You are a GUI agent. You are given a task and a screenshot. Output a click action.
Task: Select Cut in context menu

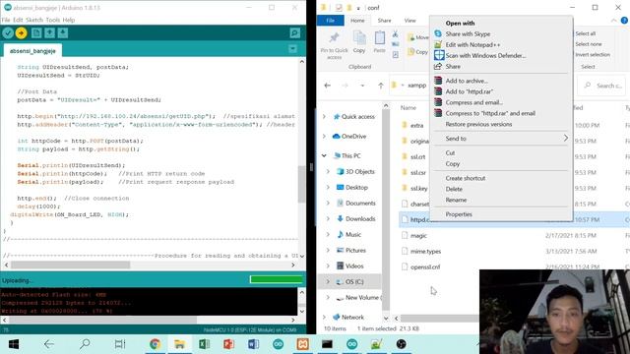click(450, 153)
